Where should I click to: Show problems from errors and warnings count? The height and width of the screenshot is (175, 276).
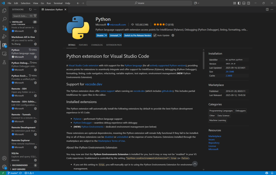pos(29,173)
